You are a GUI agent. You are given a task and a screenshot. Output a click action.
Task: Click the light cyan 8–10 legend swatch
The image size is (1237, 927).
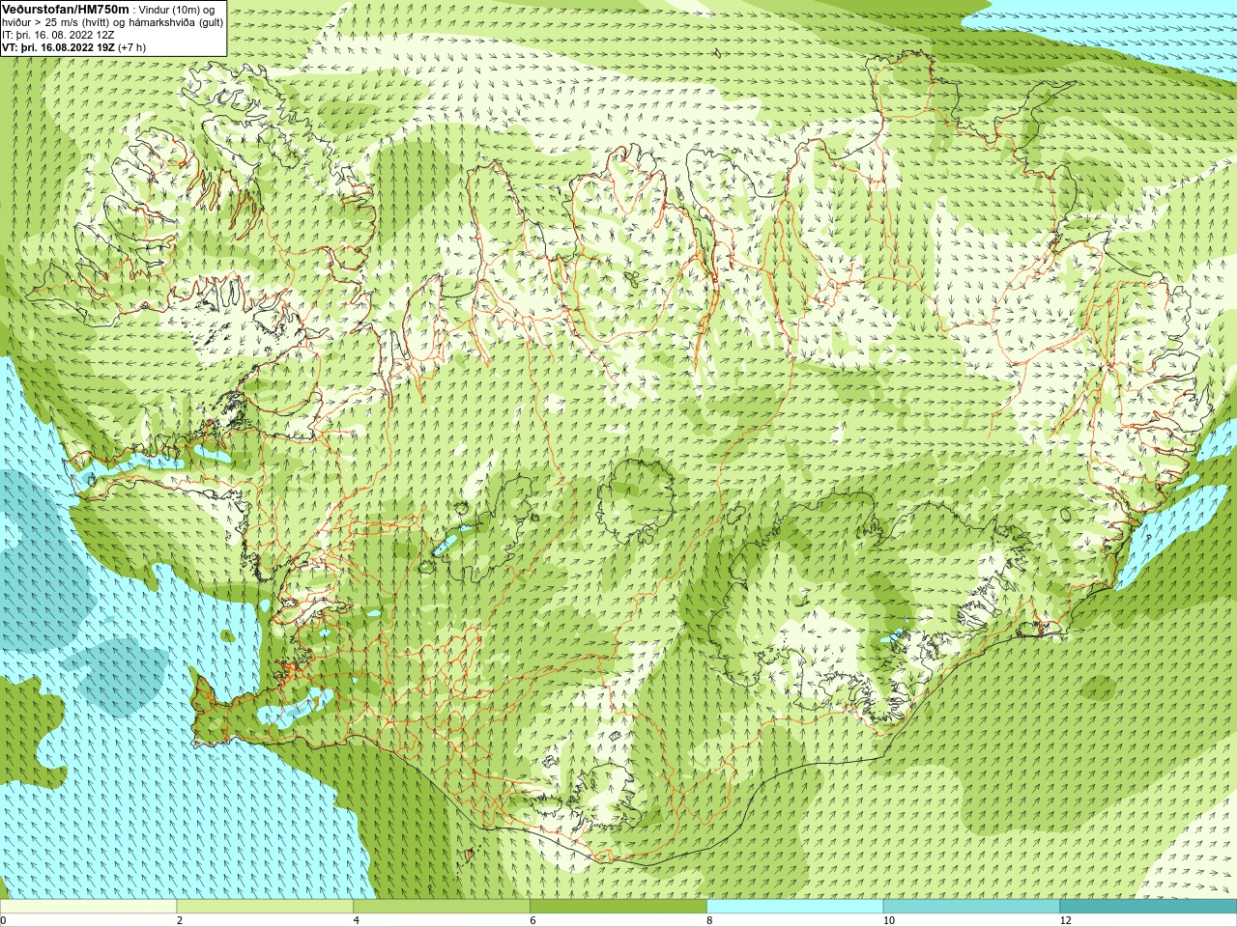795,907
